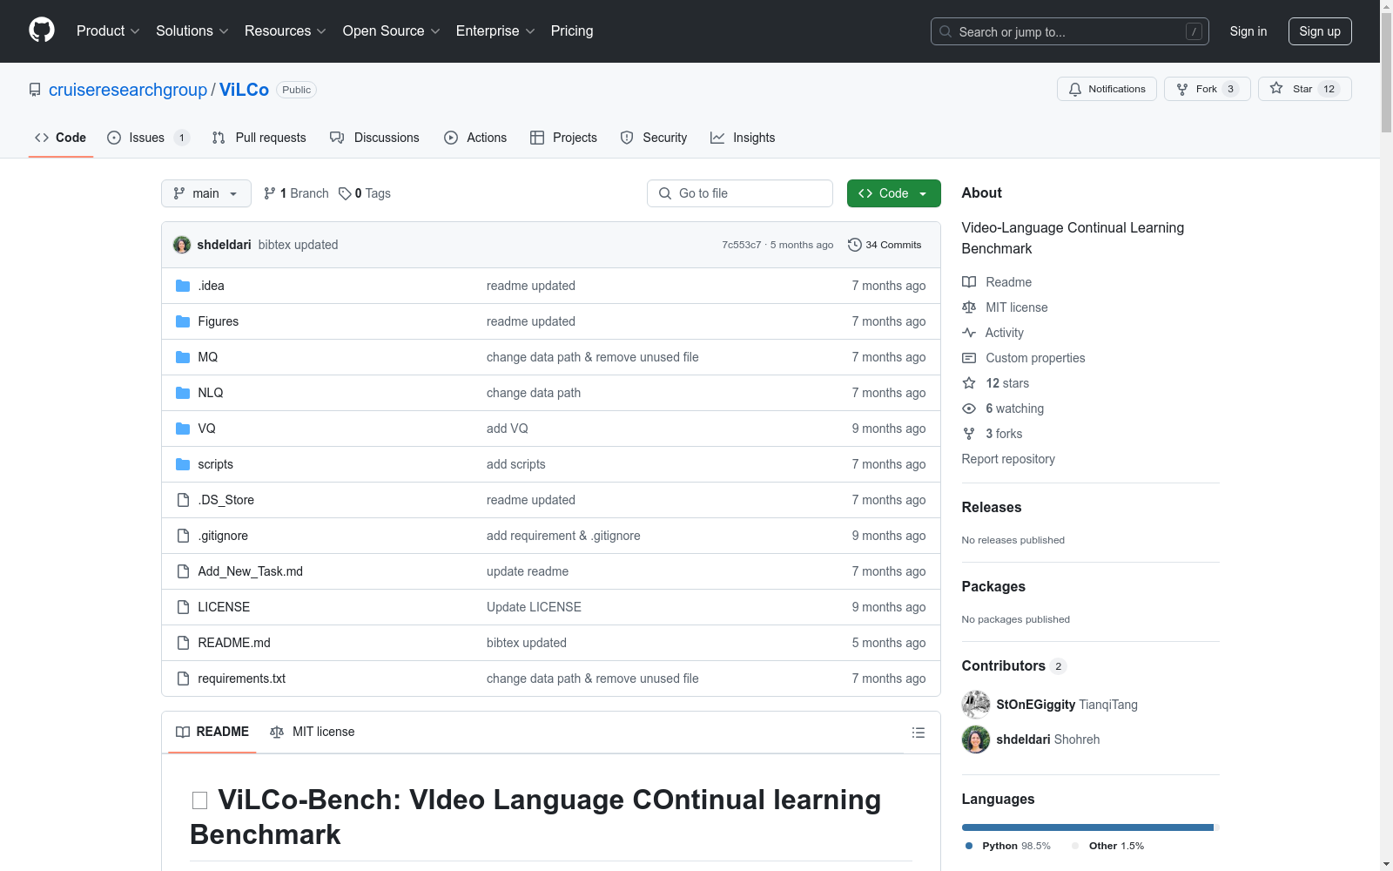The height and width of the screenshot is (871, 1393).
Task: Click StOnEGiggity's contributor avatar
Action: (976, 705)
